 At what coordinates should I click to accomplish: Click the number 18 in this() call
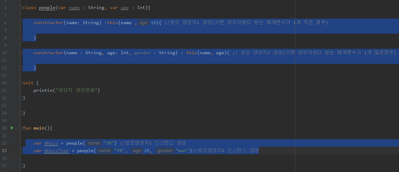point(154,23)
